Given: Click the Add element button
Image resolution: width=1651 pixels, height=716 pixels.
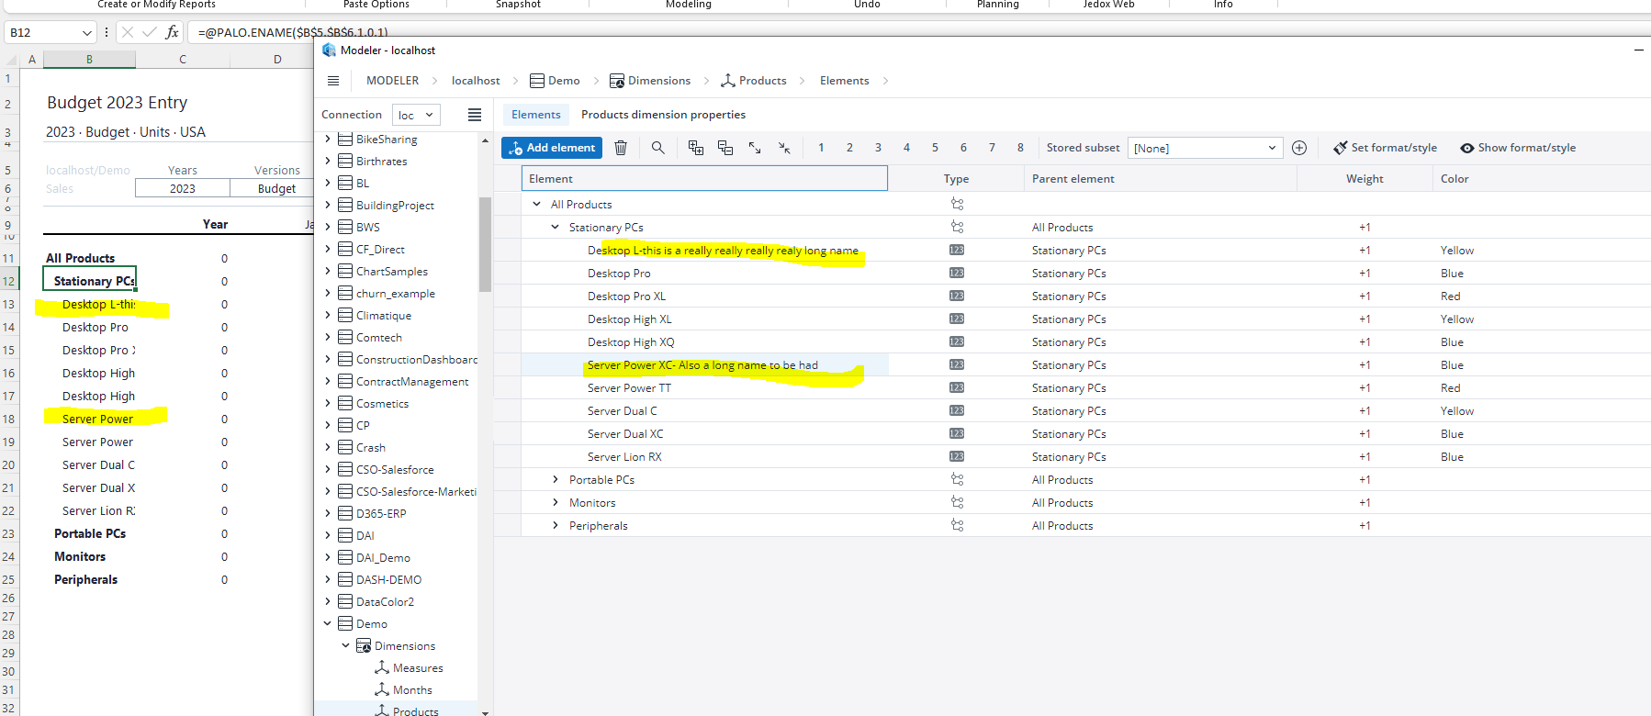Looking at the screenshot, I should pyautogui.click(x=552, y=148).
